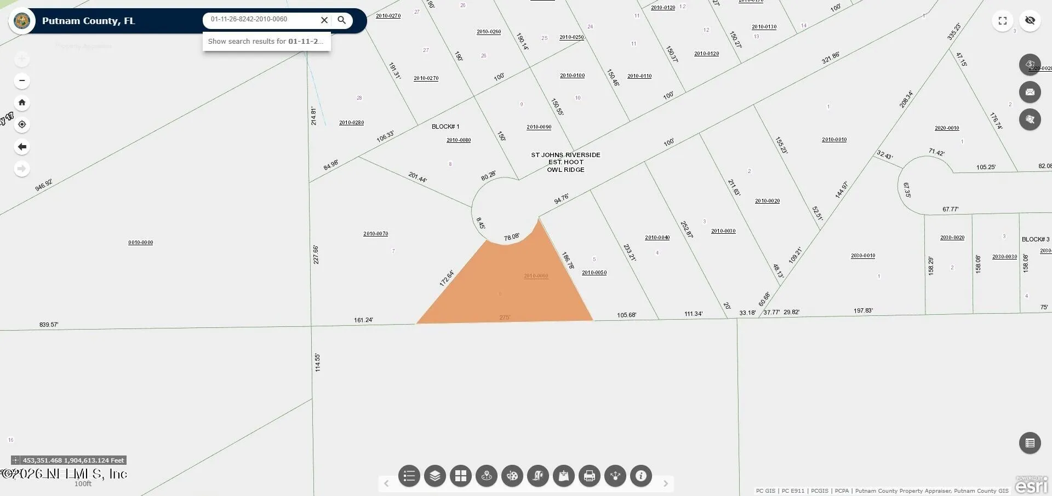Image resolution: width=1052 pixels, height=496 pixels.
Task: Click parcel label 2030-0020
Action: click(x=952, y=238)
